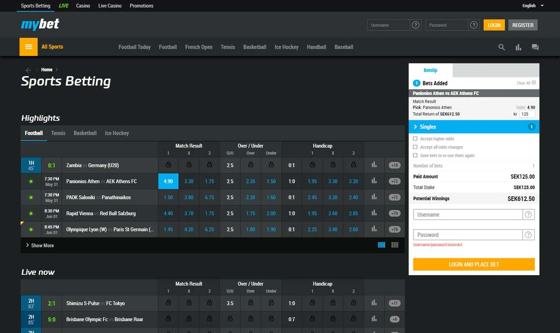The image size is (560, 333).
Task: Enable Accept higher odds checkbox
Action: tap(415, 139)
